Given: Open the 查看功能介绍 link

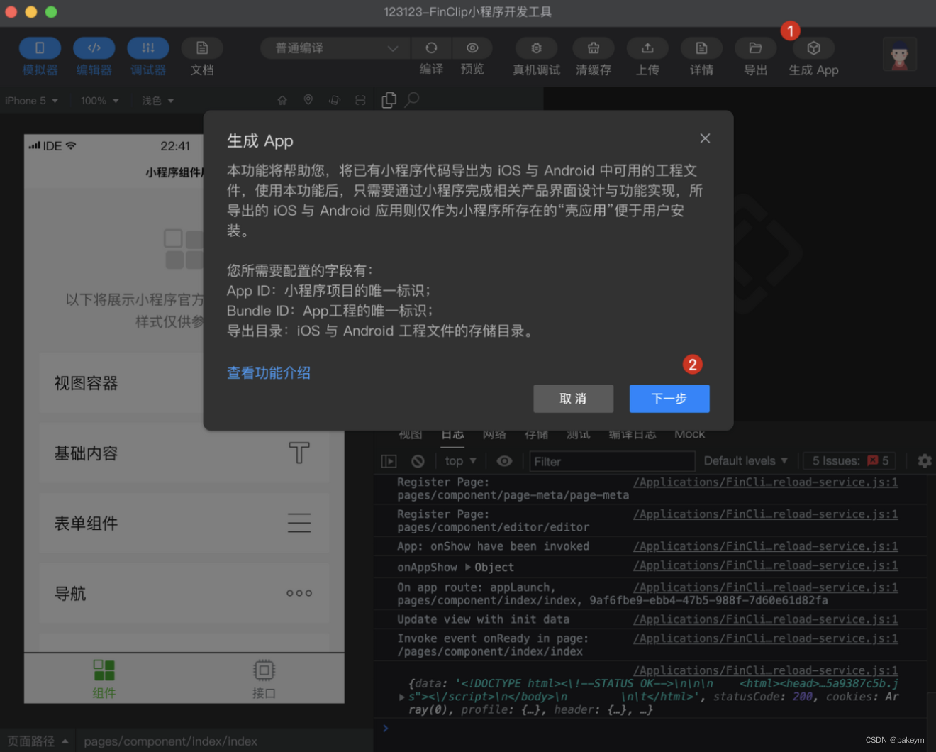Looking at the screenshot, I should 268,372.
